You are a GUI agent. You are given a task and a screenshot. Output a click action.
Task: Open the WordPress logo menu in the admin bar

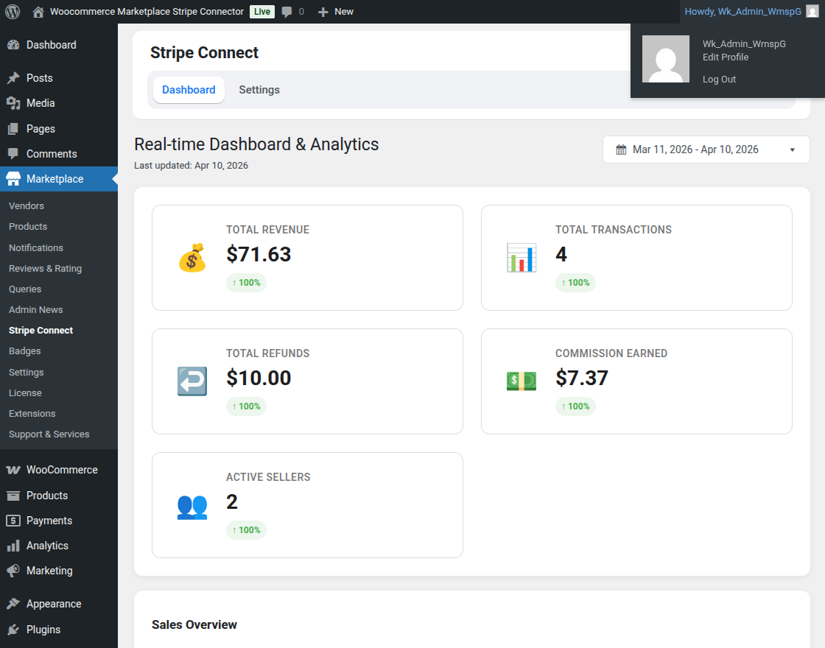click(x=12, y=11)
